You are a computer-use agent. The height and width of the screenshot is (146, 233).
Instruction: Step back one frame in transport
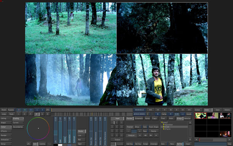pyautogui.click(x=158, y=110)
